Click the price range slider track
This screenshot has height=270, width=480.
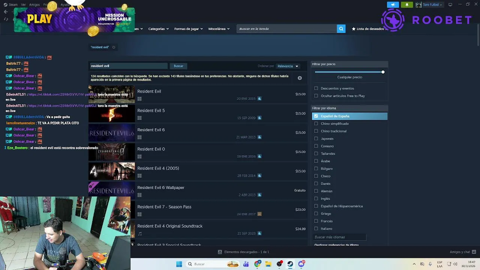click(x=349, y=72)
